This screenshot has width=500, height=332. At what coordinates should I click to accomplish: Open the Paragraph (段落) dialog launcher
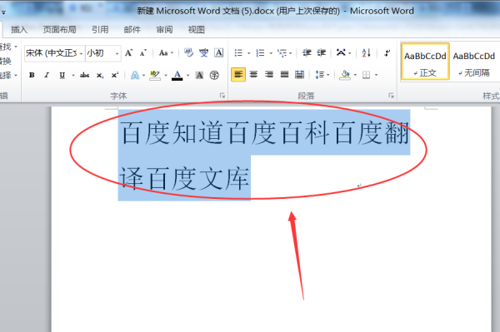pos(391,96)
